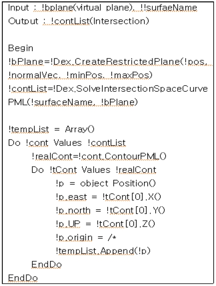The image size is (216, 286).
Task: Click the word Begin
Action: coord(21,49)
